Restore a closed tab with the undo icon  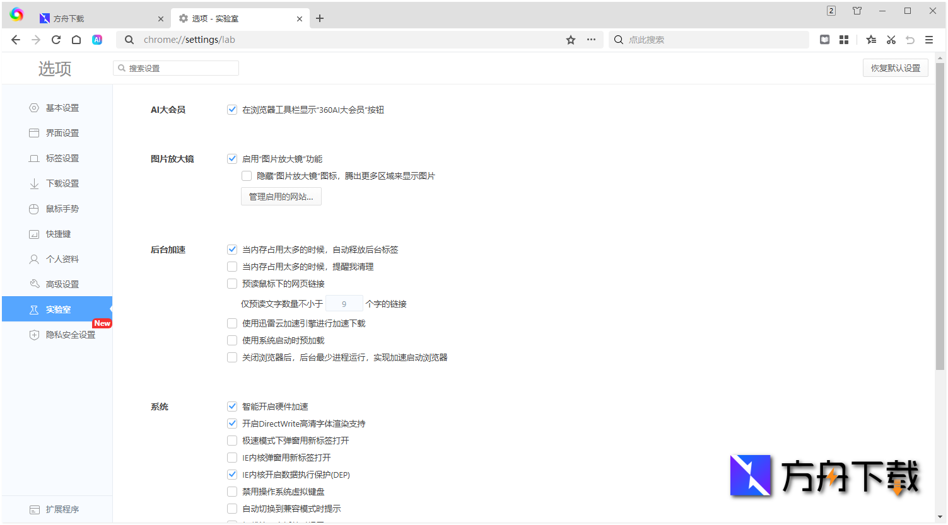coord(910,39)
